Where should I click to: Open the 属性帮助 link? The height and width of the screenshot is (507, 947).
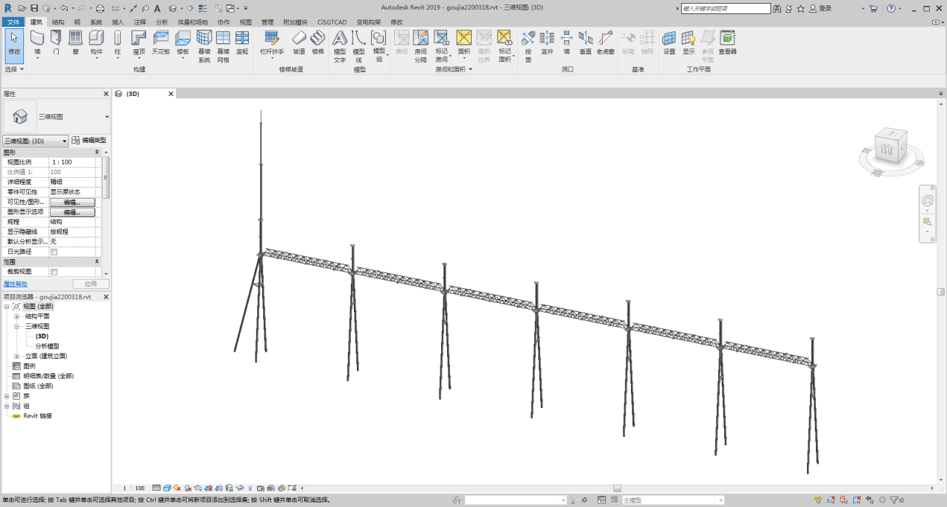(16, 284)
